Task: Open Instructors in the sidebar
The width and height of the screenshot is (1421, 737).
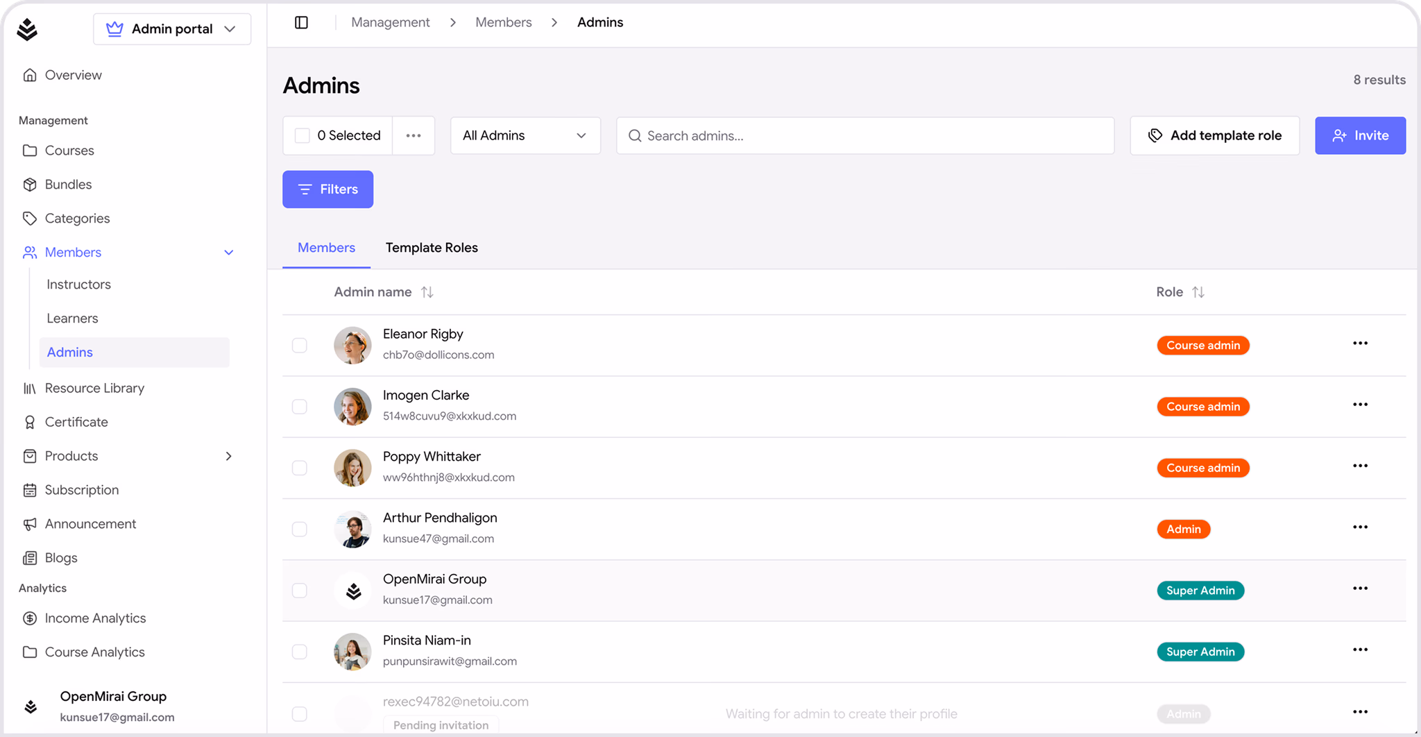Action: 78,285
